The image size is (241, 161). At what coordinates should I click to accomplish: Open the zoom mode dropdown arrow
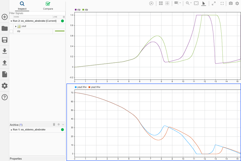(191, 3)
